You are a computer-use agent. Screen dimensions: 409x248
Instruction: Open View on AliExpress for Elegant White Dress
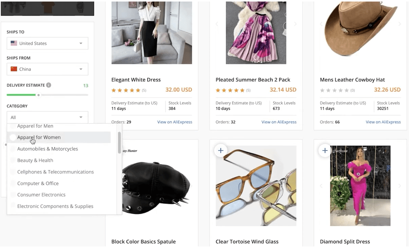point(174,122)
